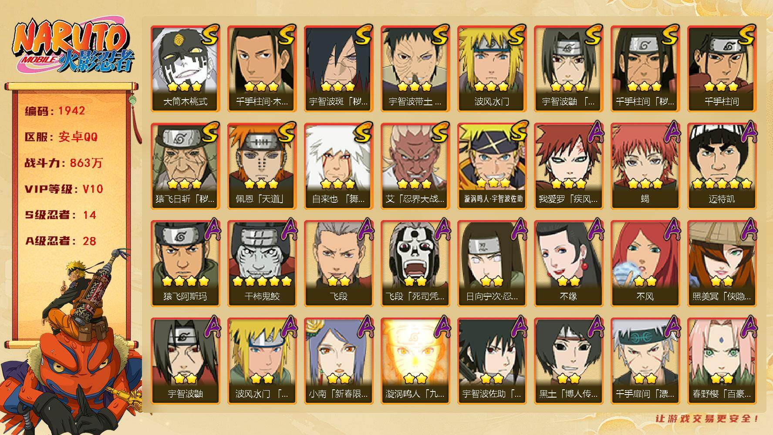
Task: Click the VIP等级: V10 entry
Action: coord(64,189)
